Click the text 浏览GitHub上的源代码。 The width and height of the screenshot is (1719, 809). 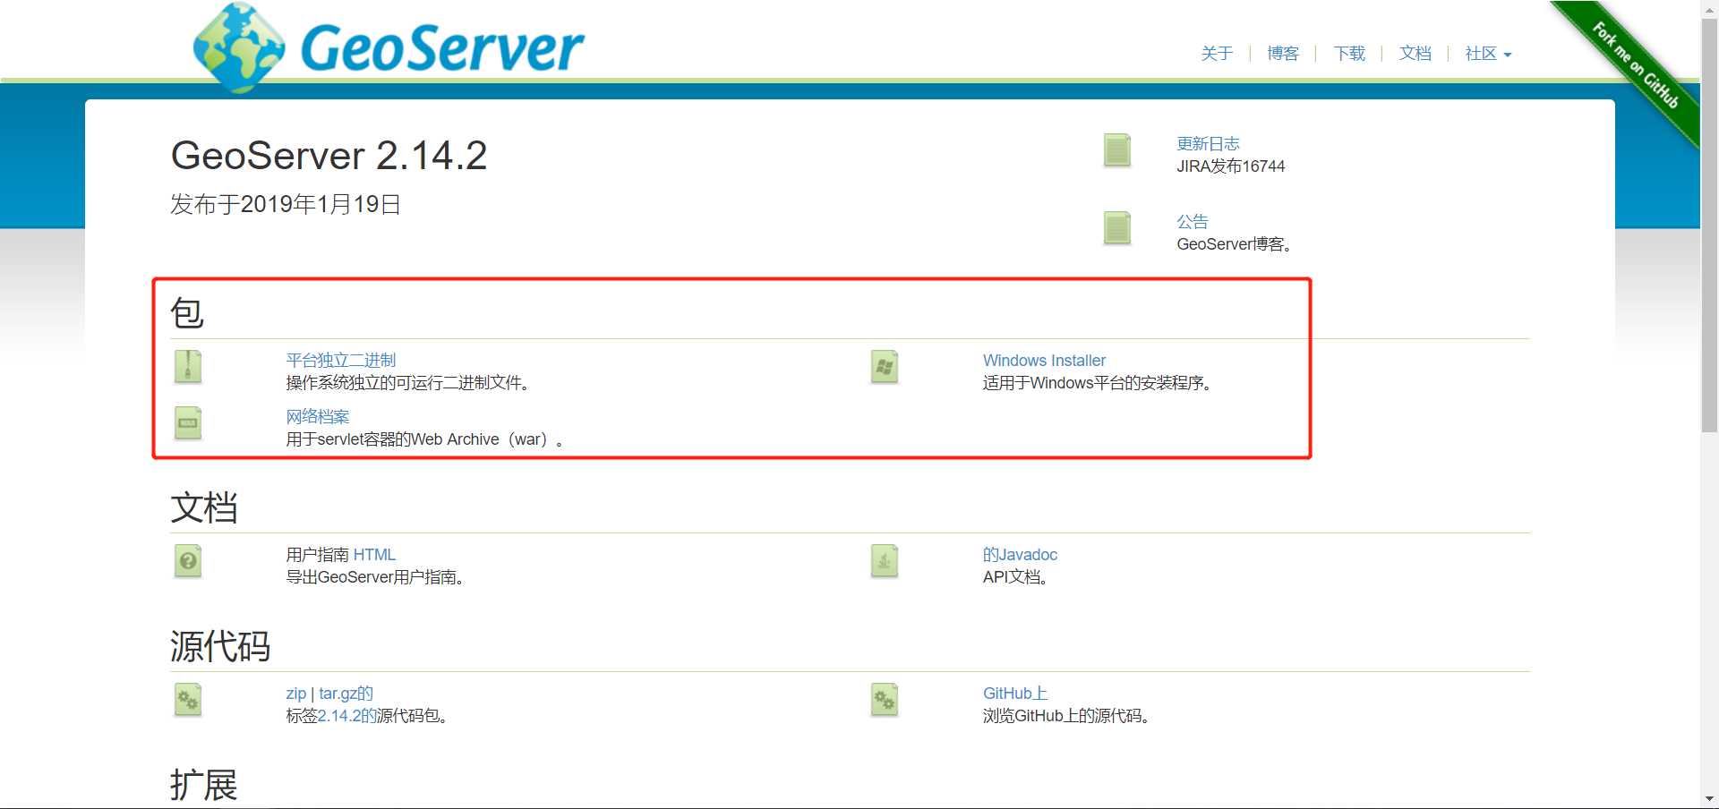pos(1066,716)
